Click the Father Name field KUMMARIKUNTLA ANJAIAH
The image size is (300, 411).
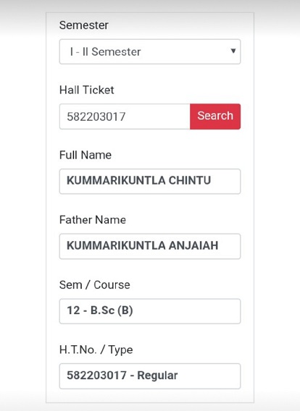tap(150, 247)
